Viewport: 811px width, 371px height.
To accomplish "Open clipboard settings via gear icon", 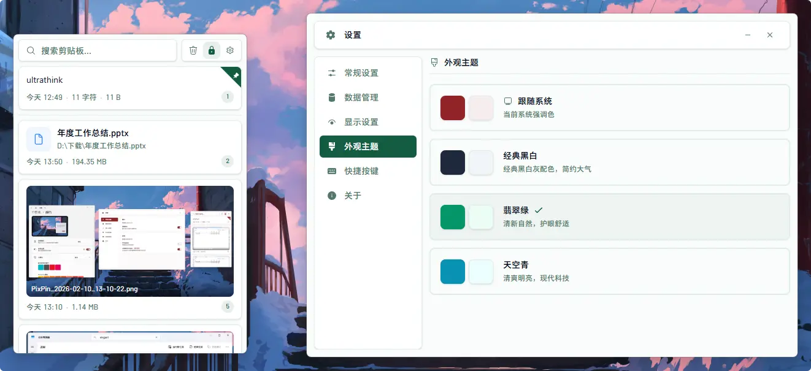I will pos(229,50).
